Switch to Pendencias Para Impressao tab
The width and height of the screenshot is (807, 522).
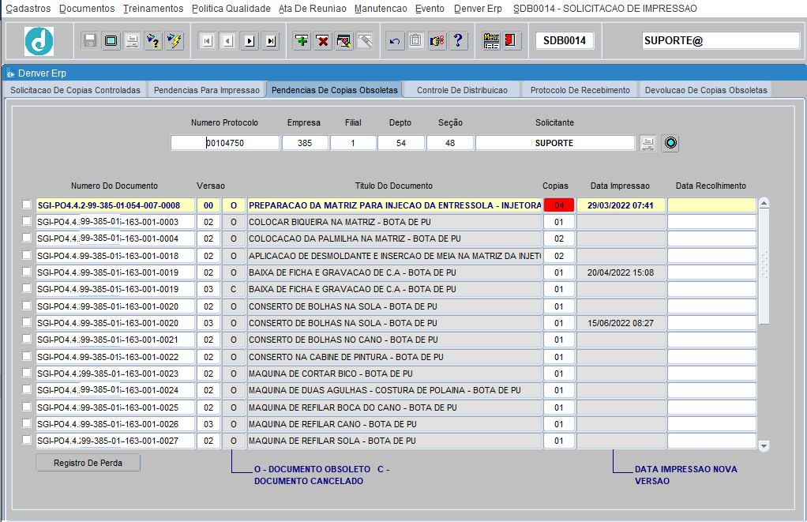point(207,90)
